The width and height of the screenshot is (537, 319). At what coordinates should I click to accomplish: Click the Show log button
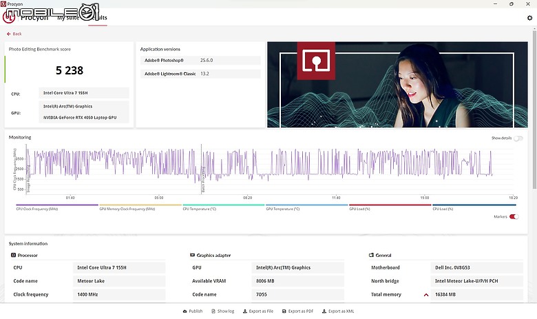(x=223, y=311)
